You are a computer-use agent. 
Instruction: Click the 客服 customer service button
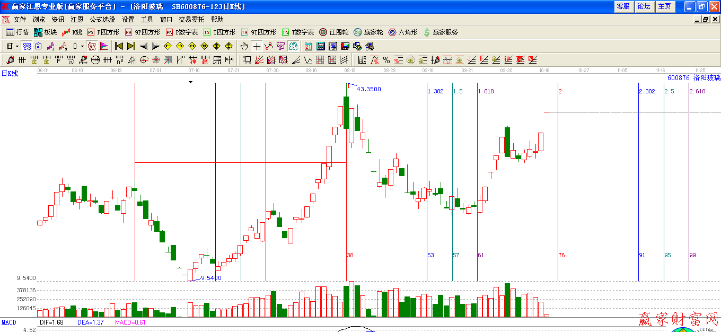(623, 6)
